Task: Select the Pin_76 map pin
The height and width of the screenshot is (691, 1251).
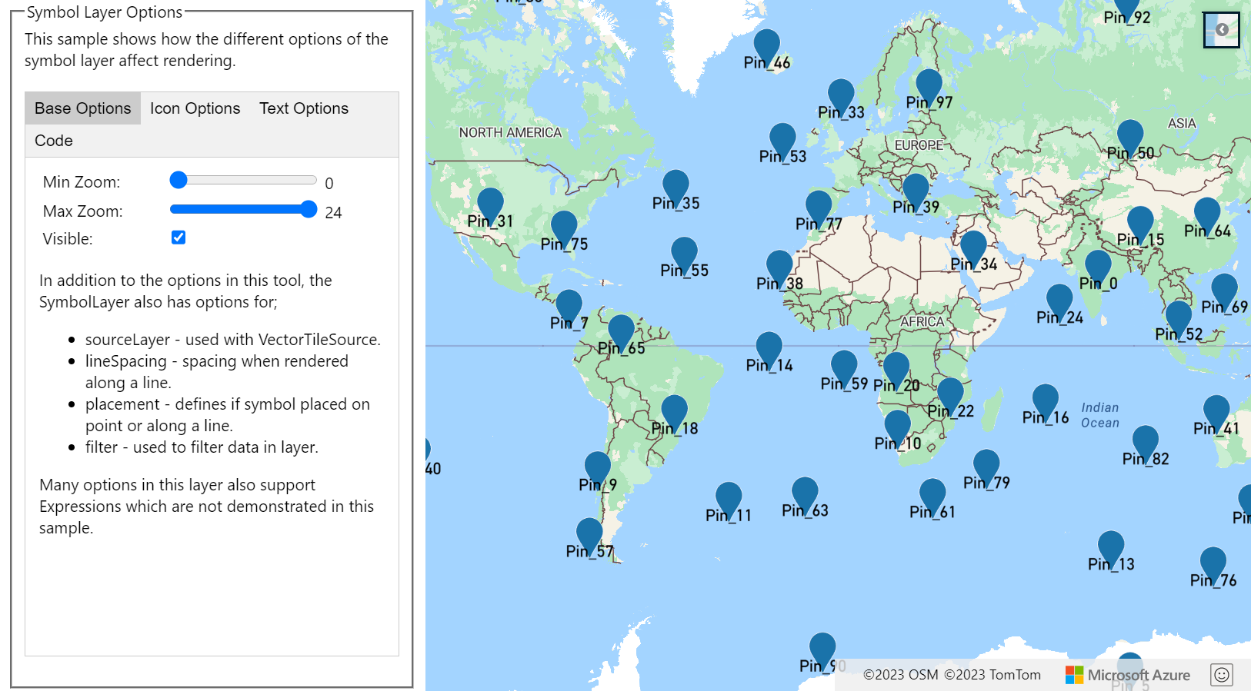Action: click(1213, 564)
